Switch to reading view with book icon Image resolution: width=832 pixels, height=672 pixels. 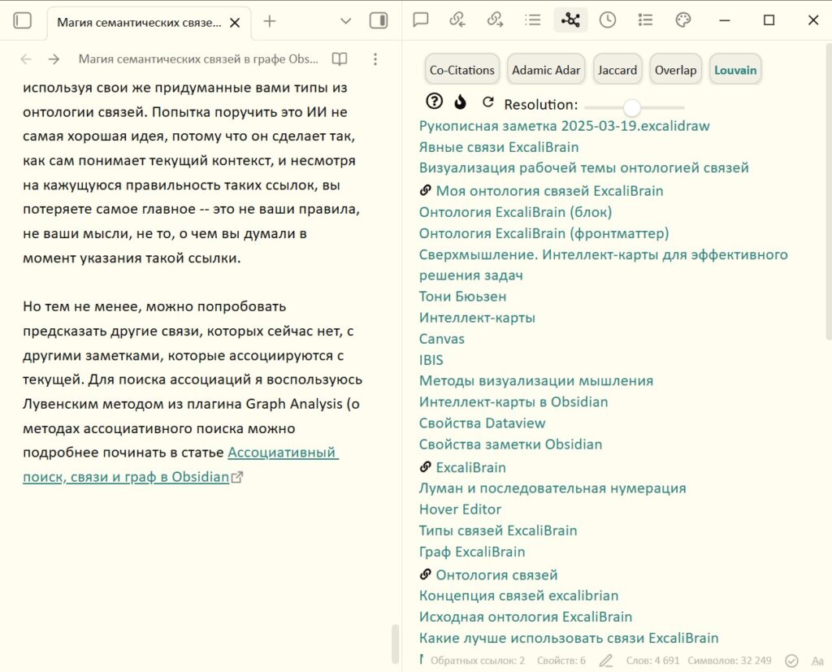pyautogui.click(x=340, y=59)
